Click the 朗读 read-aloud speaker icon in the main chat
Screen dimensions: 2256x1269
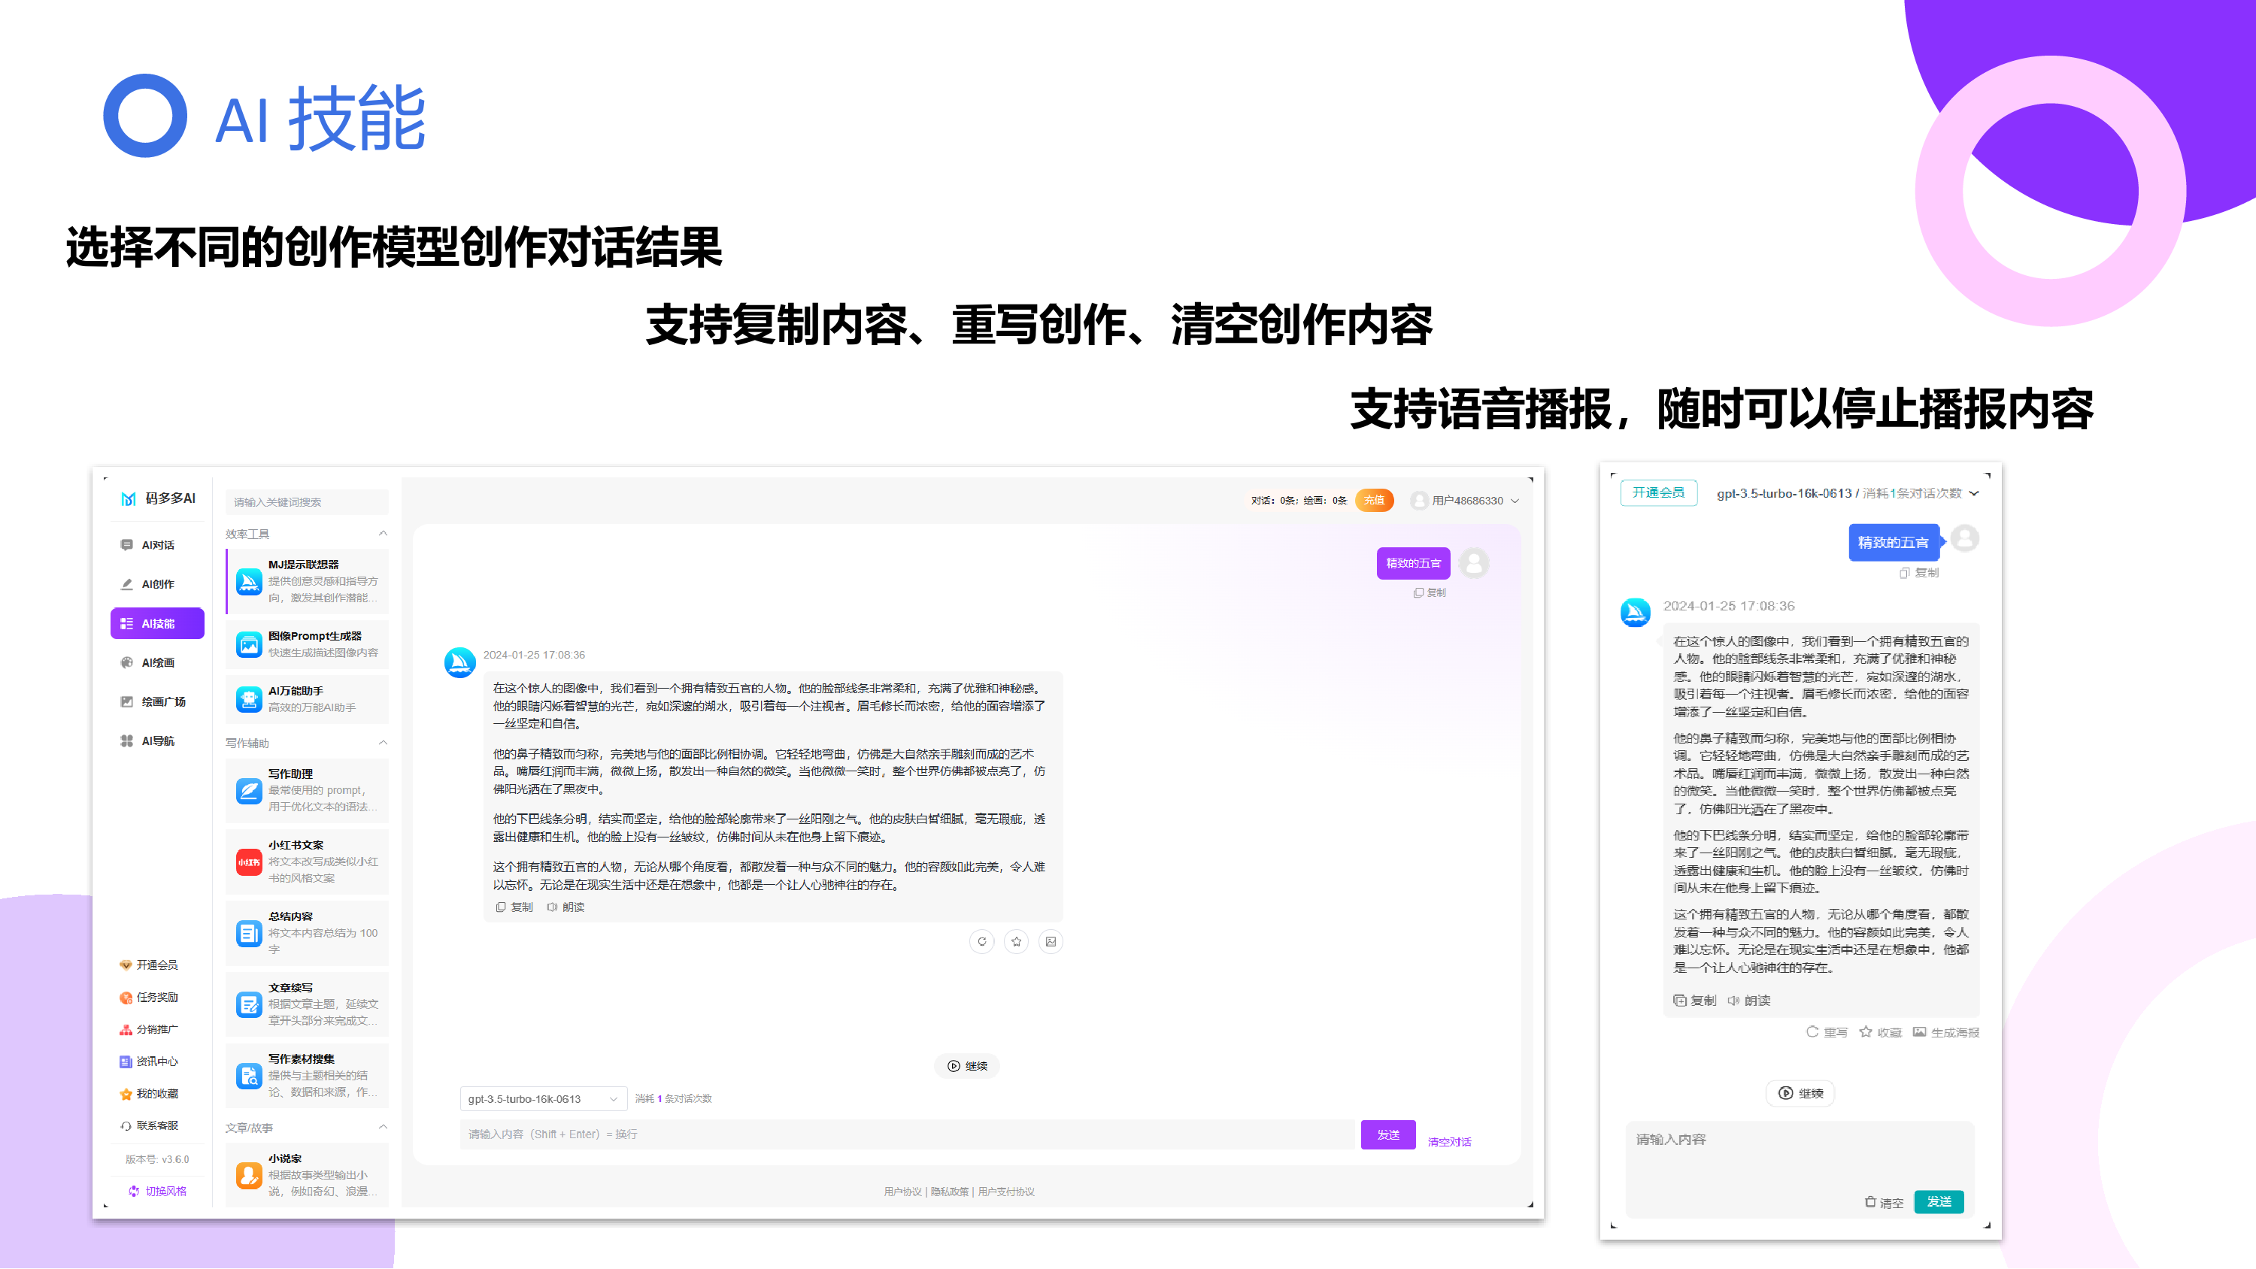(553, 907)
